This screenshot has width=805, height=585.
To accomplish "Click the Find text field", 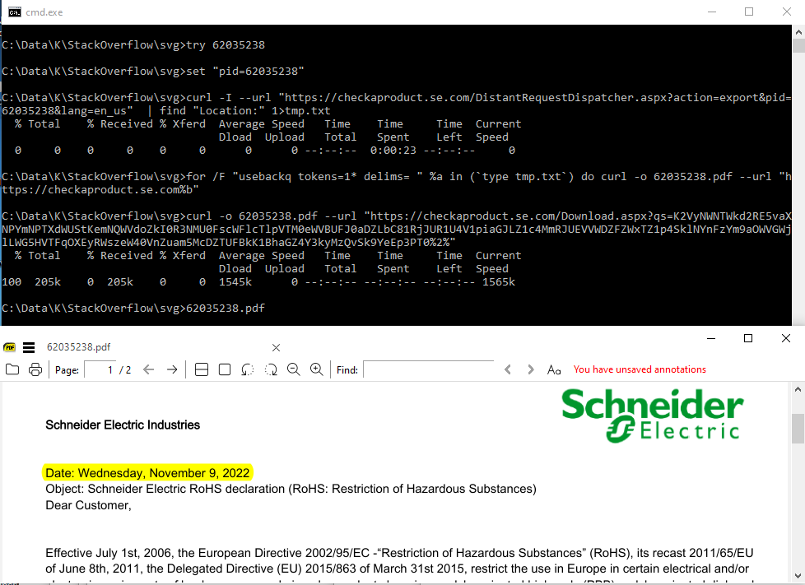I will pyautogui.click(x=429, y=369).
